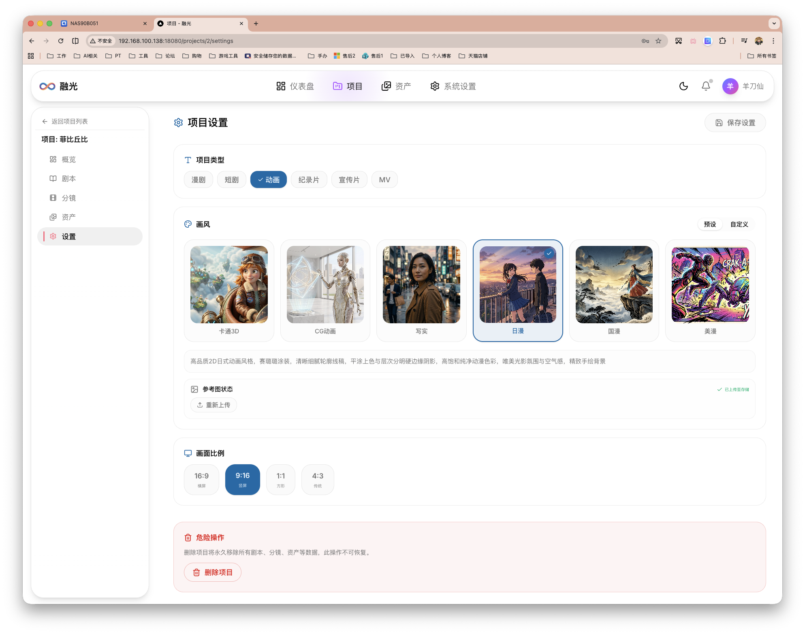Choose the 日漫 style thumbnail
The height and width of the screenshot is (634, 805).
(x=518, y=290)
